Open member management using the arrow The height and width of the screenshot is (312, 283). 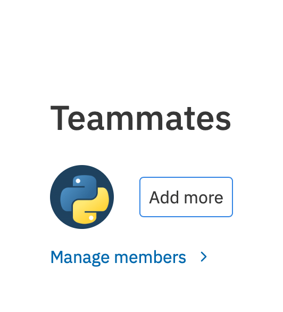coord(204,257)
